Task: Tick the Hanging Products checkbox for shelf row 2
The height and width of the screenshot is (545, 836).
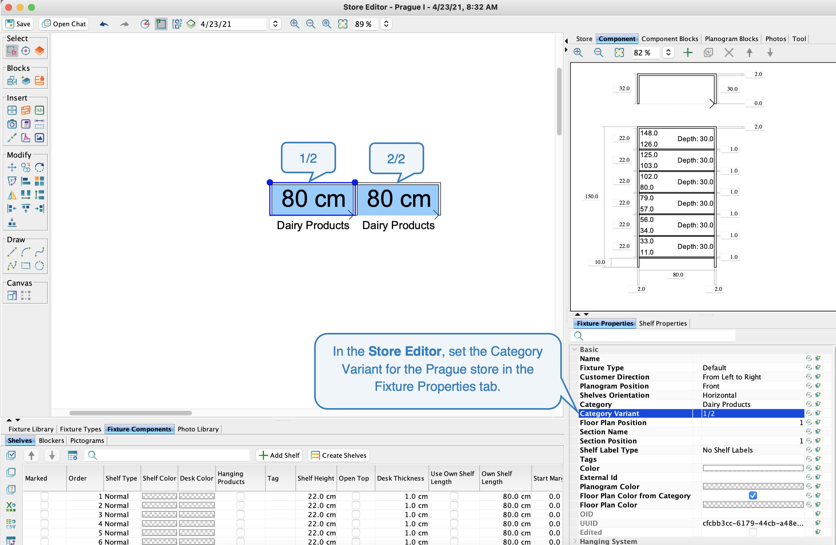Action: tap(240, 505)
